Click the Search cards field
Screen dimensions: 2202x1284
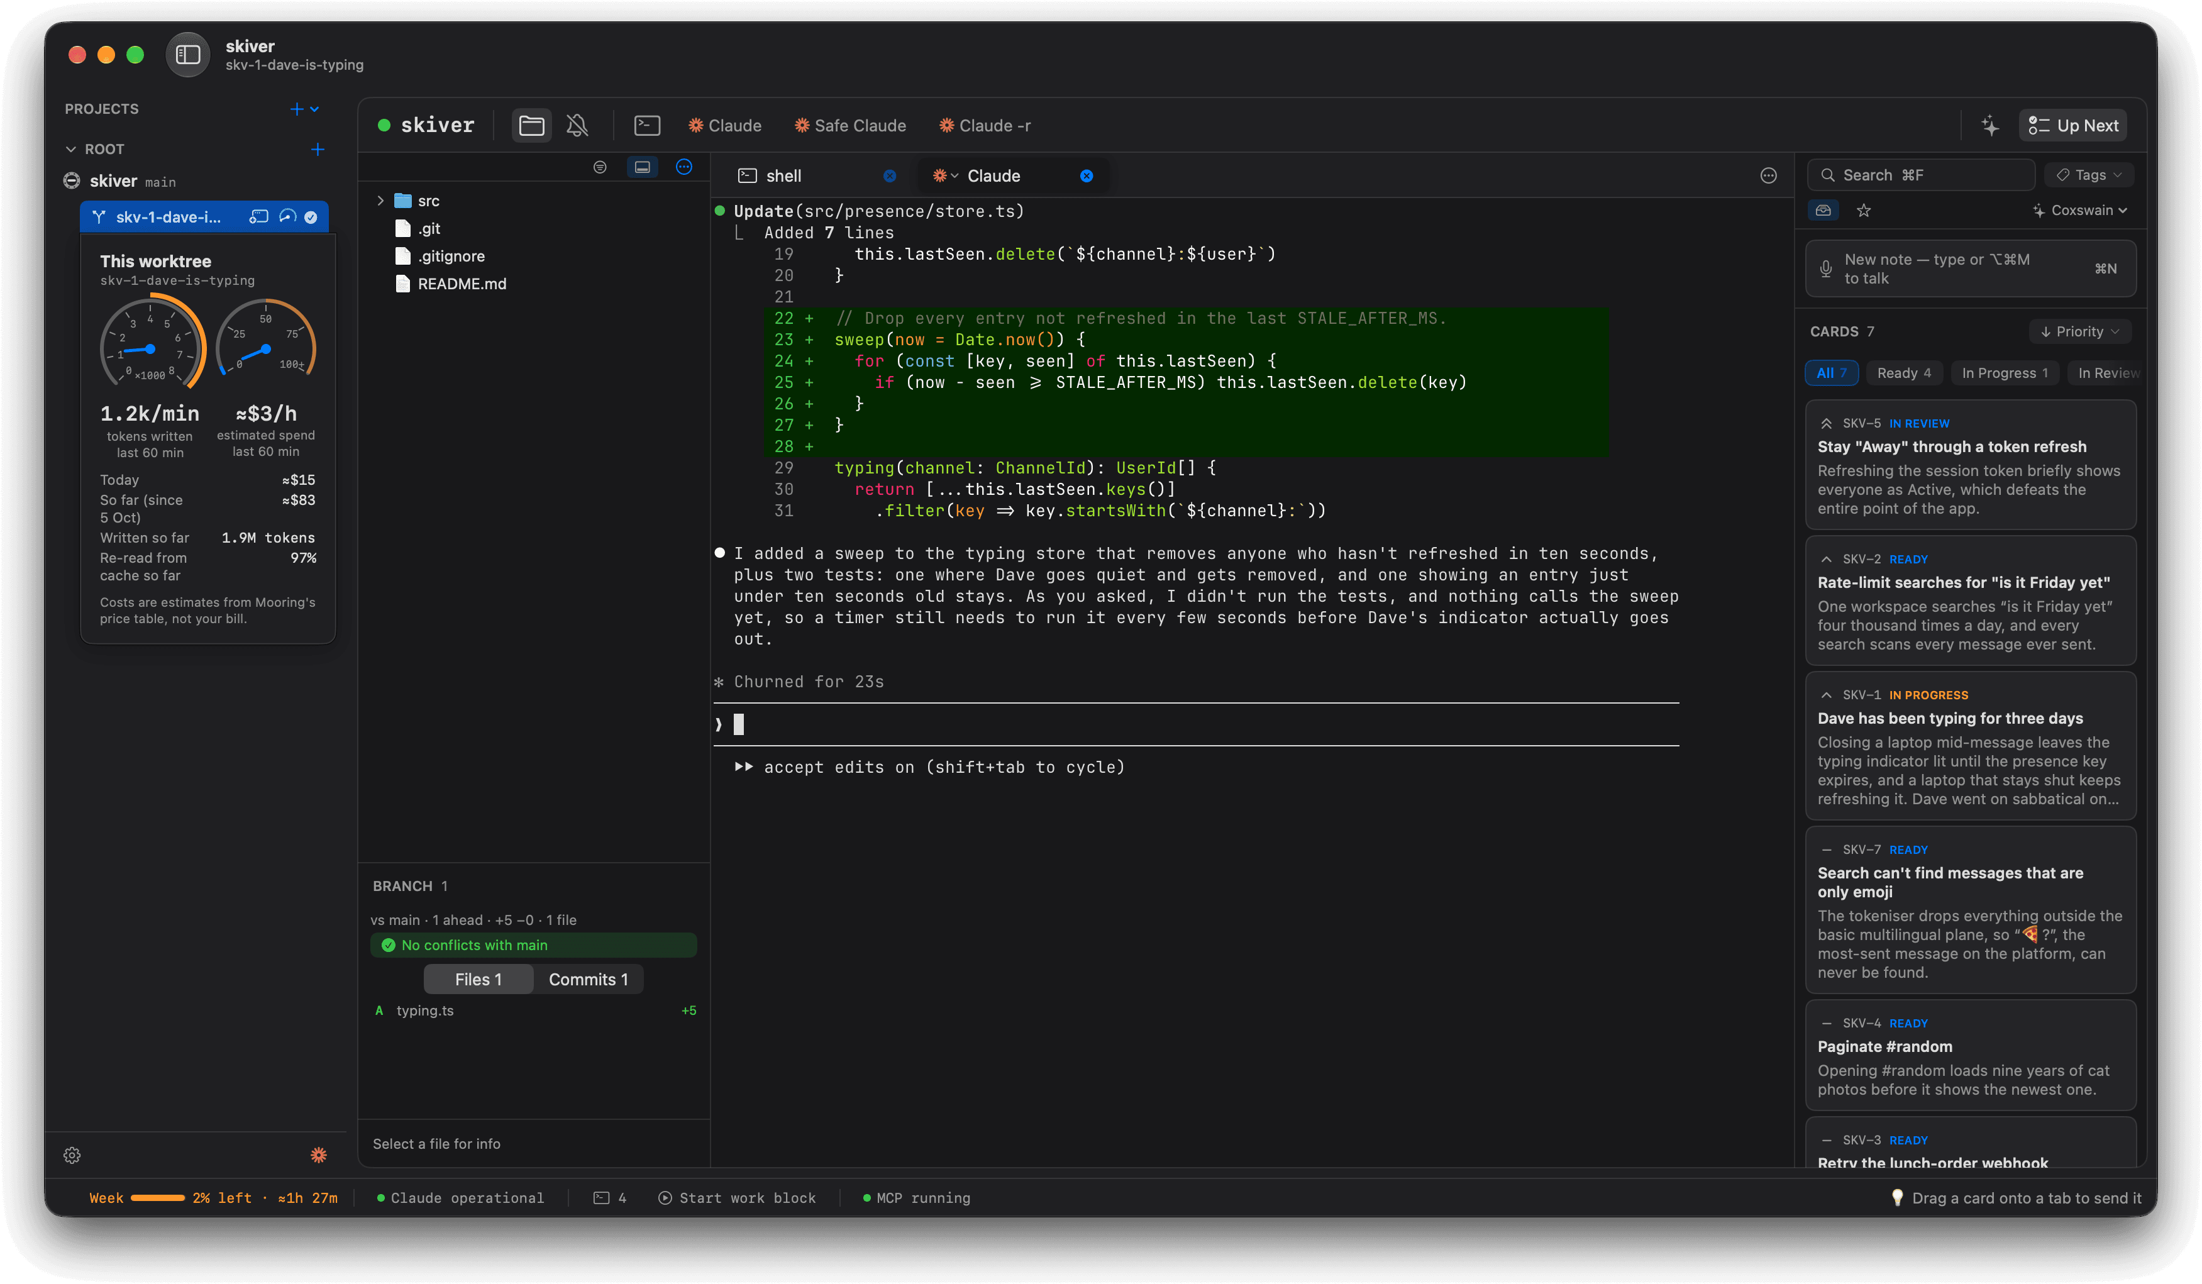[1921, 175]
